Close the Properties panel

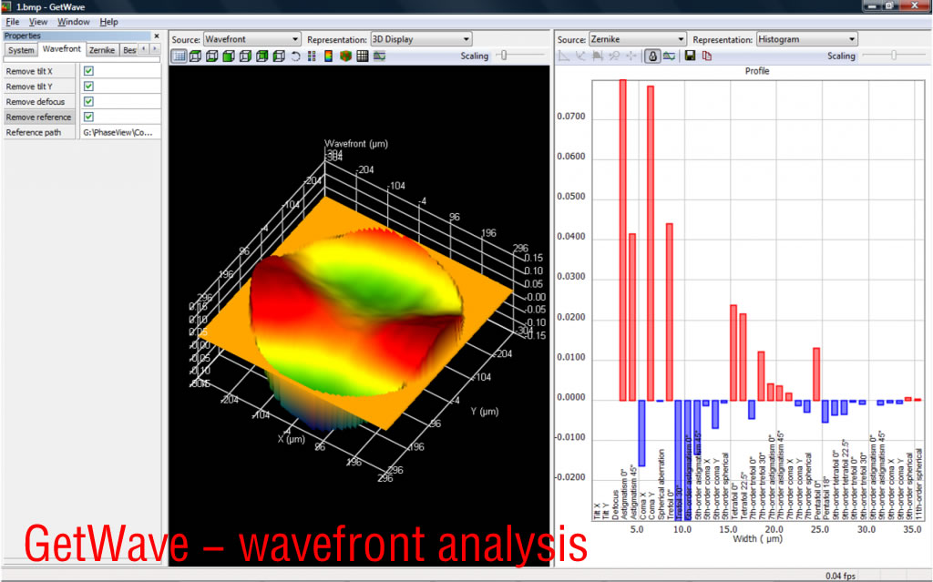tap(157, 36)
